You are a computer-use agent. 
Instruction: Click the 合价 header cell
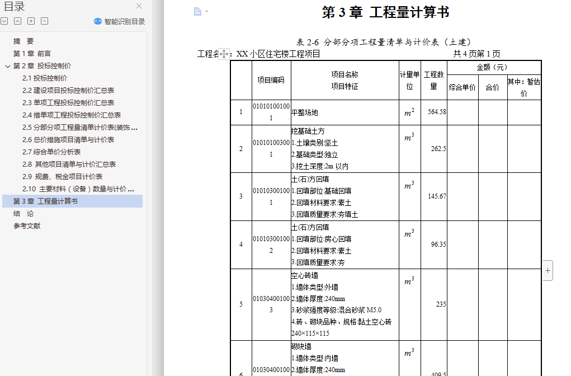tap(492, 87)
